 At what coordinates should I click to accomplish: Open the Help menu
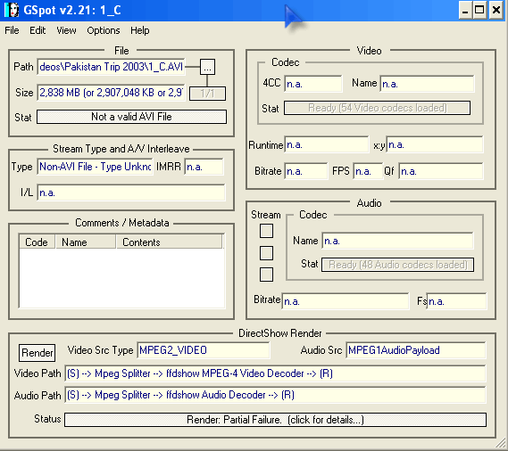139,30
